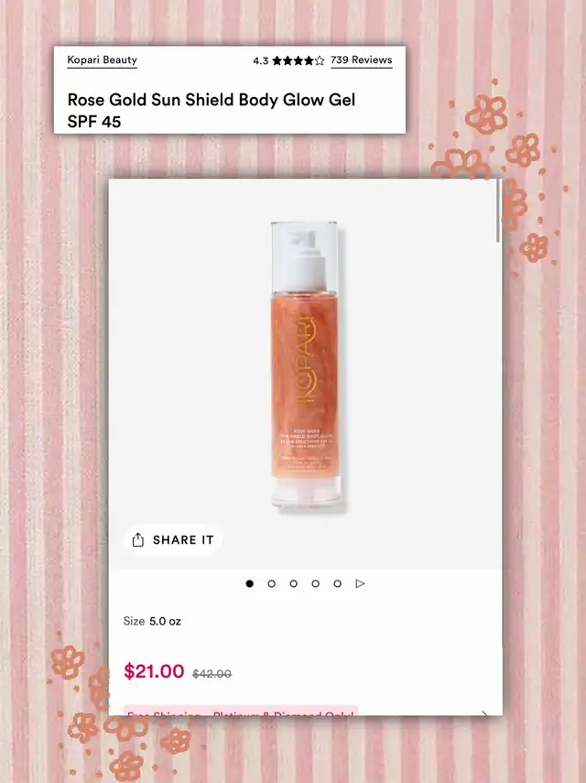Click the 4.3 rating number
Image resolution: width=586 pixels, height=783 pixels.
click(x=261, y=61)
